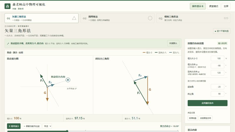Click the G vector label in the force triangle
235x132 pixels.
click(x=150, y=89)
